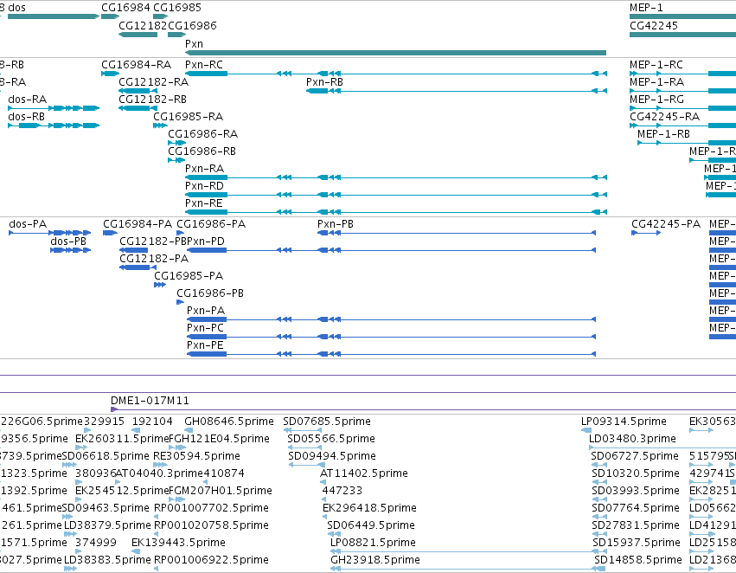This screenshot has width=736, height=573.
Task: Click the 'MEP-1-RG' transcript label
Action: pos(656,99)
